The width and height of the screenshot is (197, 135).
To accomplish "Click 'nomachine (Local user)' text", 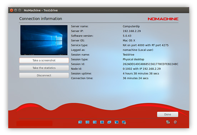I will coord(138,50).
